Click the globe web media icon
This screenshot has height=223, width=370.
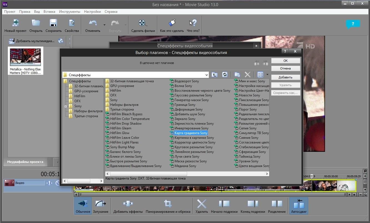(x=61, y=41)
